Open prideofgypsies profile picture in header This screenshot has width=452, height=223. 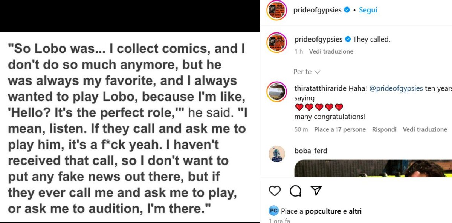pos(277,10)
